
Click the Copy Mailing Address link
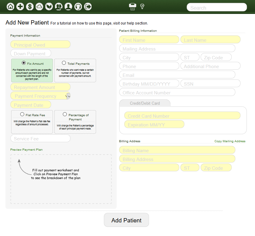tap(230, 141)
